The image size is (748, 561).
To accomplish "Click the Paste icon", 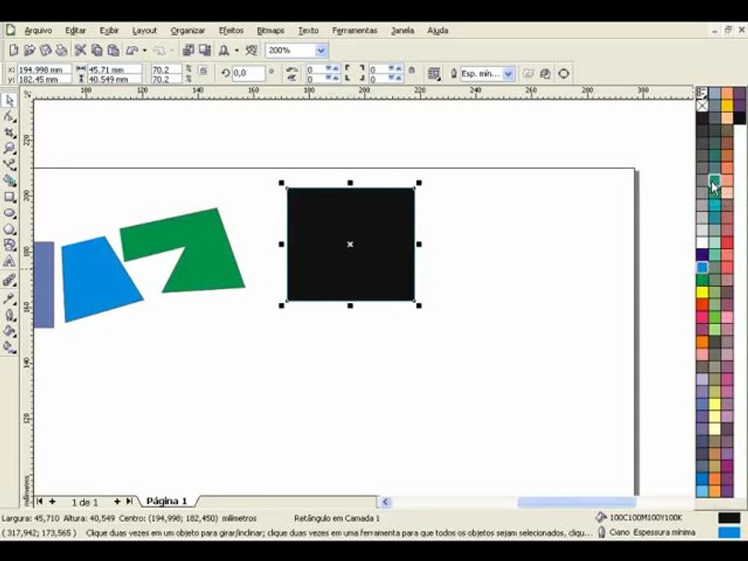I will [x=113, y=50].
